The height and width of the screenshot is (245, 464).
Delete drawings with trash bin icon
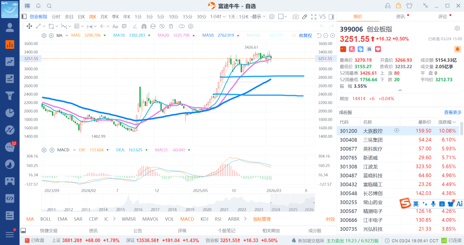[x=171, y=26]
